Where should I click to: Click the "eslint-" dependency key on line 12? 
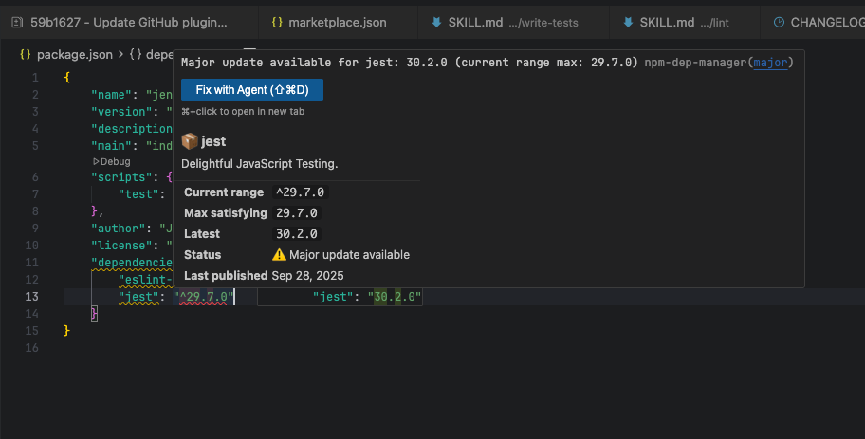145,280
